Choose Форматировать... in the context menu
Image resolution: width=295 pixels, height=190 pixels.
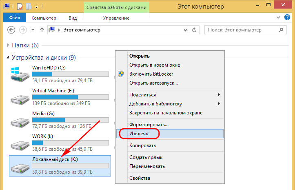[x=170, y=125]
